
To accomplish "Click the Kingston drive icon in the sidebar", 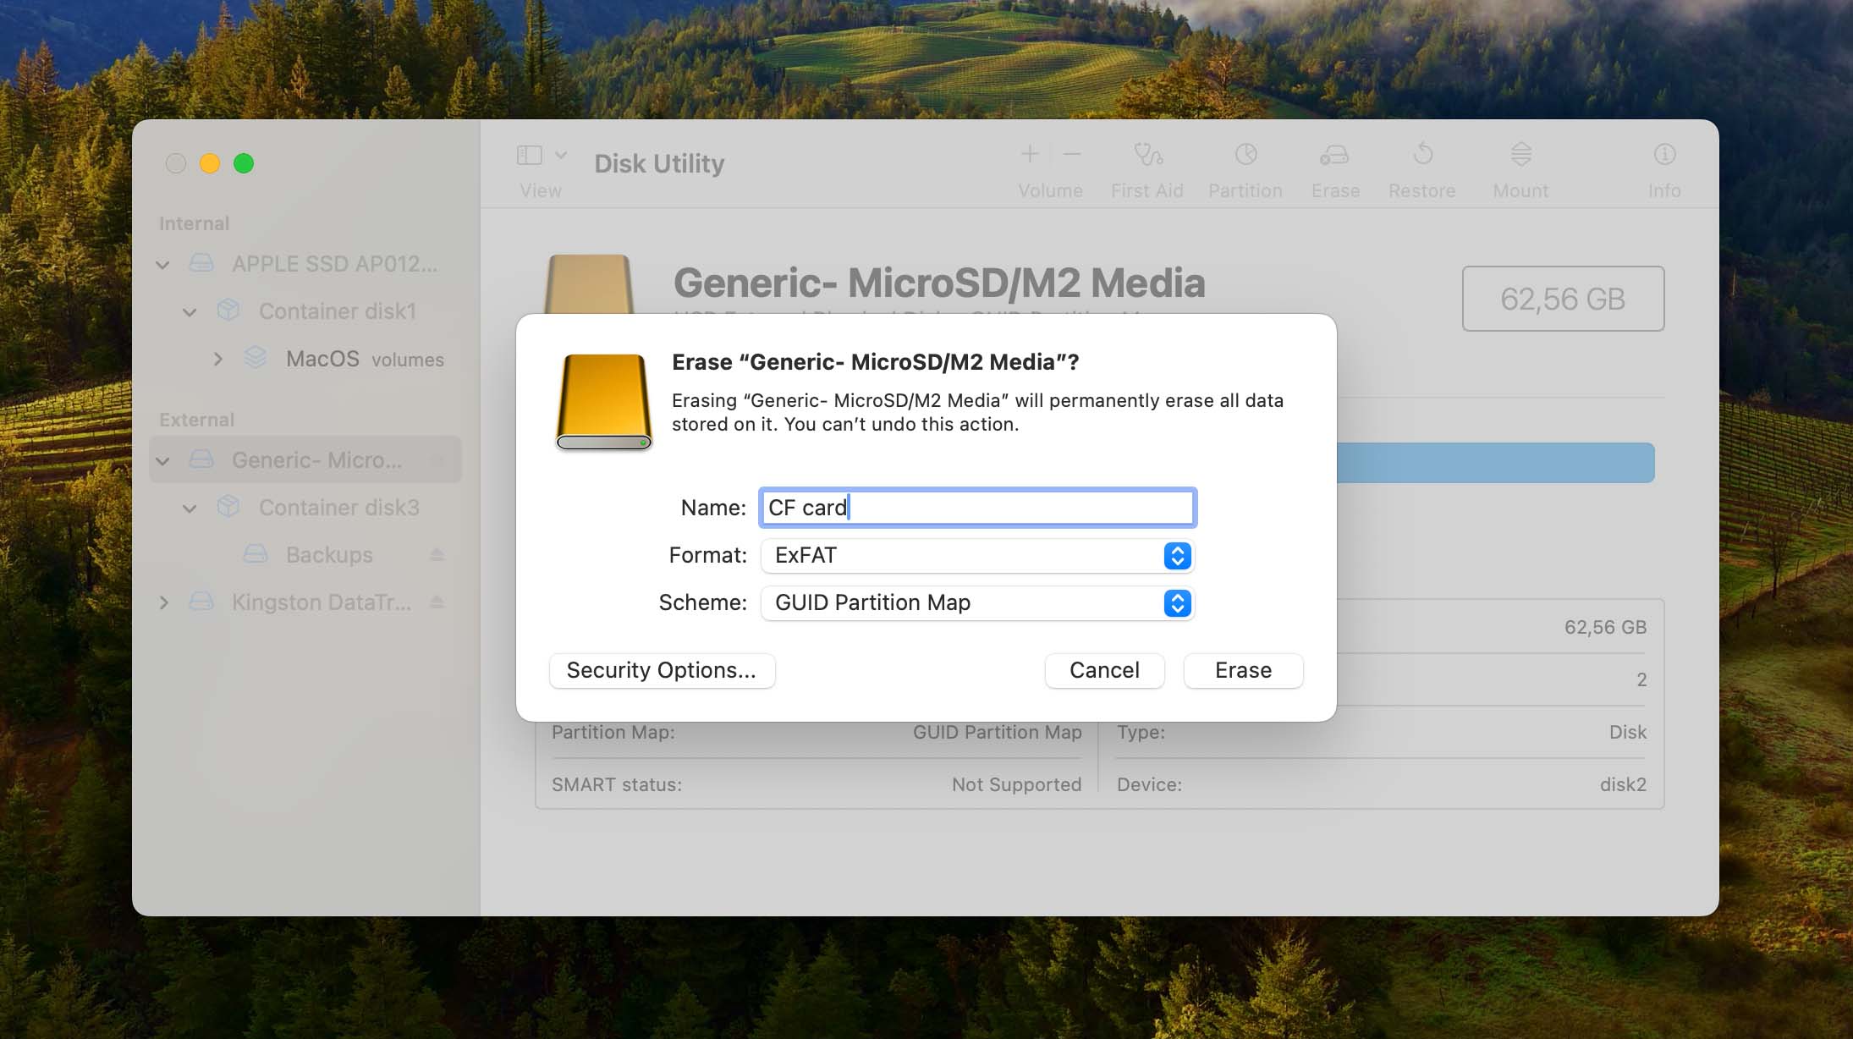I will tap(201, 602).
